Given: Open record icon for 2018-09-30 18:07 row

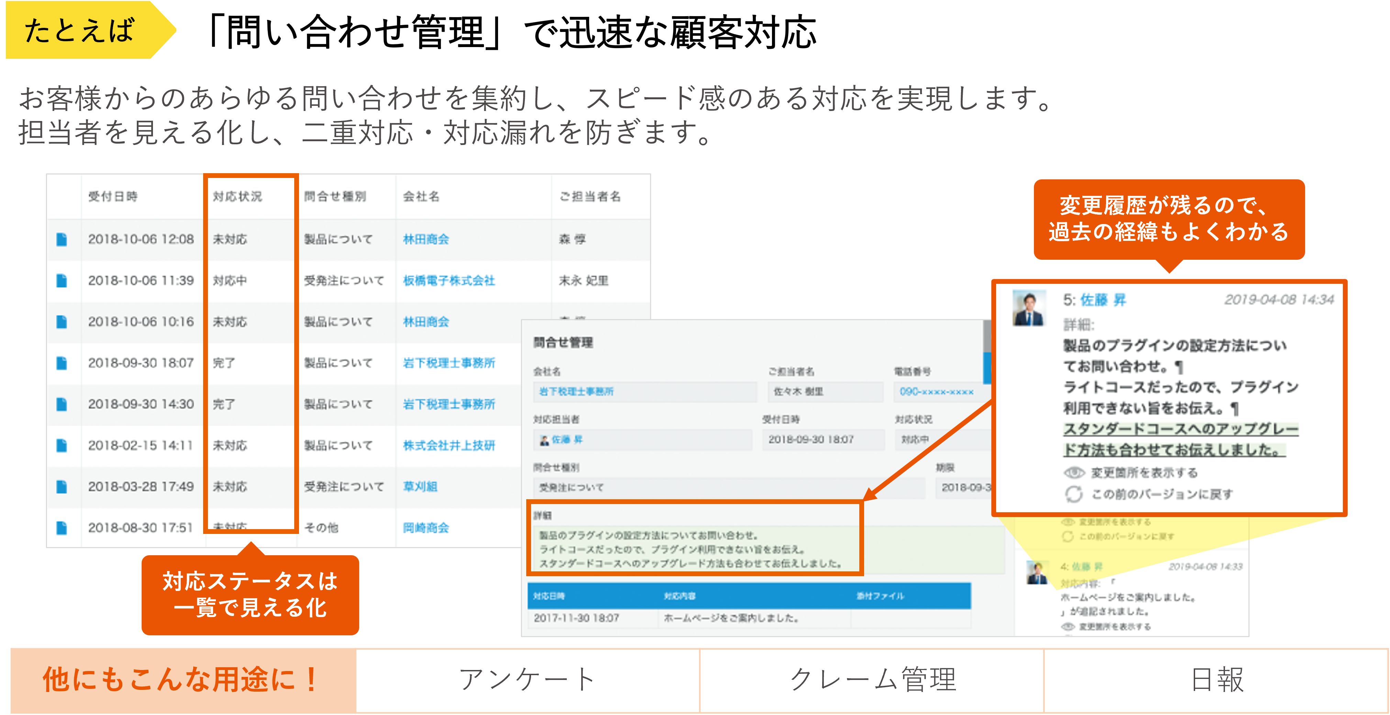Looking at the screenshot, I should (62, 363).
